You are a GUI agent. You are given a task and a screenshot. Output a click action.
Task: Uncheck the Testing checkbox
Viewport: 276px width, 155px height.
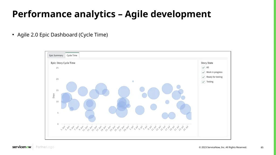coord(203,82)
